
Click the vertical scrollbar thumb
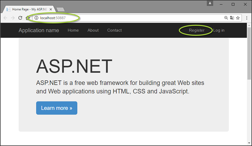[249, 53]
